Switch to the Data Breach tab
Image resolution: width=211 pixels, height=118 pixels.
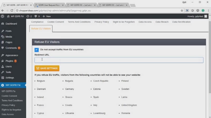(x=162, y=22)
